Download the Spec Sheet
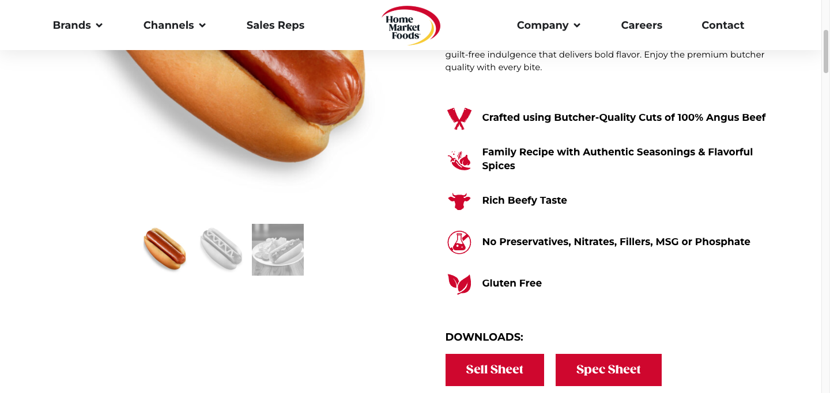The width and height of the screenshot is (830, 393). [x=609, y=370]
